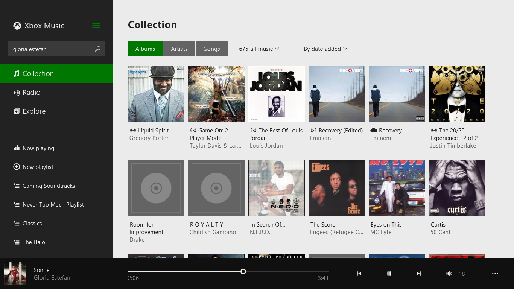Open the By date added sort dropdown
This screenshot has height=289, width=514.
(x=325, y=49)
